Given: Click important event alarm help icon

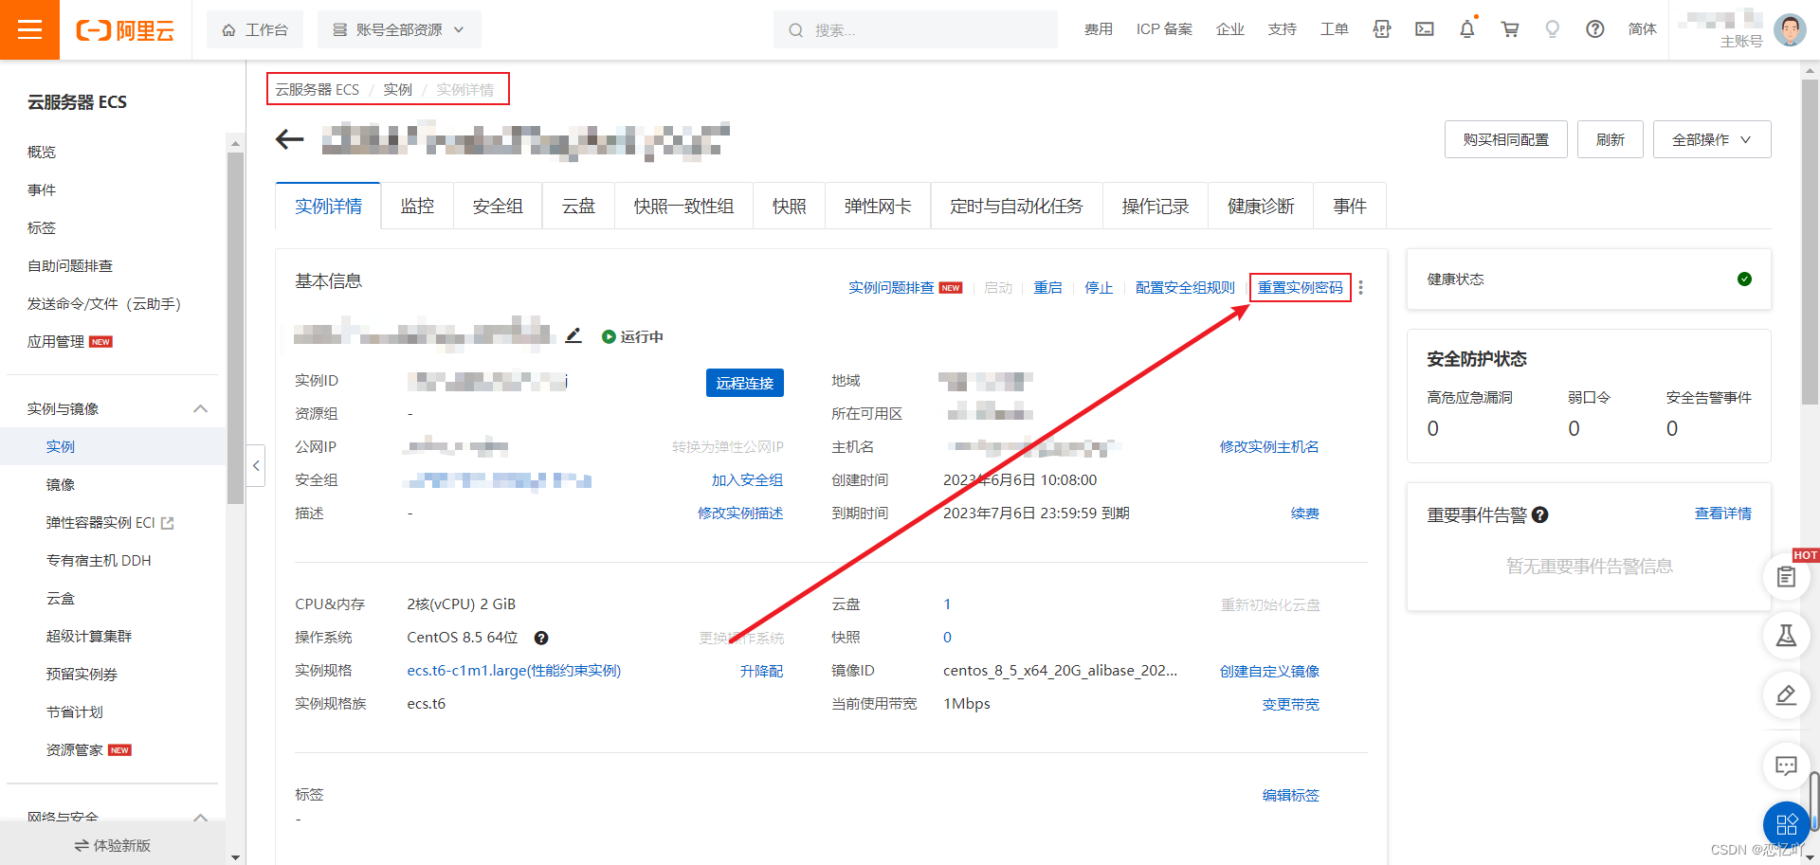Looking at the screenshot, I should tap(1540, 514).
